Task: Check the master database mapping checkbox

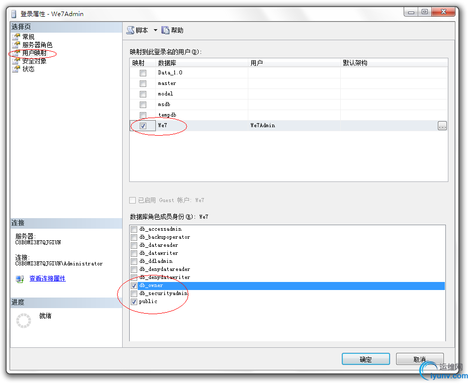Action: pyautogui.click(x=143, y=83)
